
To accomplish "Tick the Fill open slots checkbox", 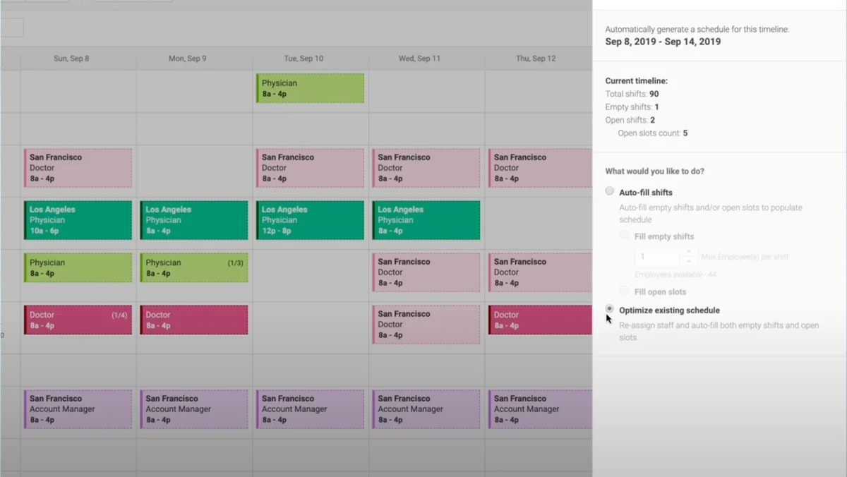I will click(x=625, y=291).
